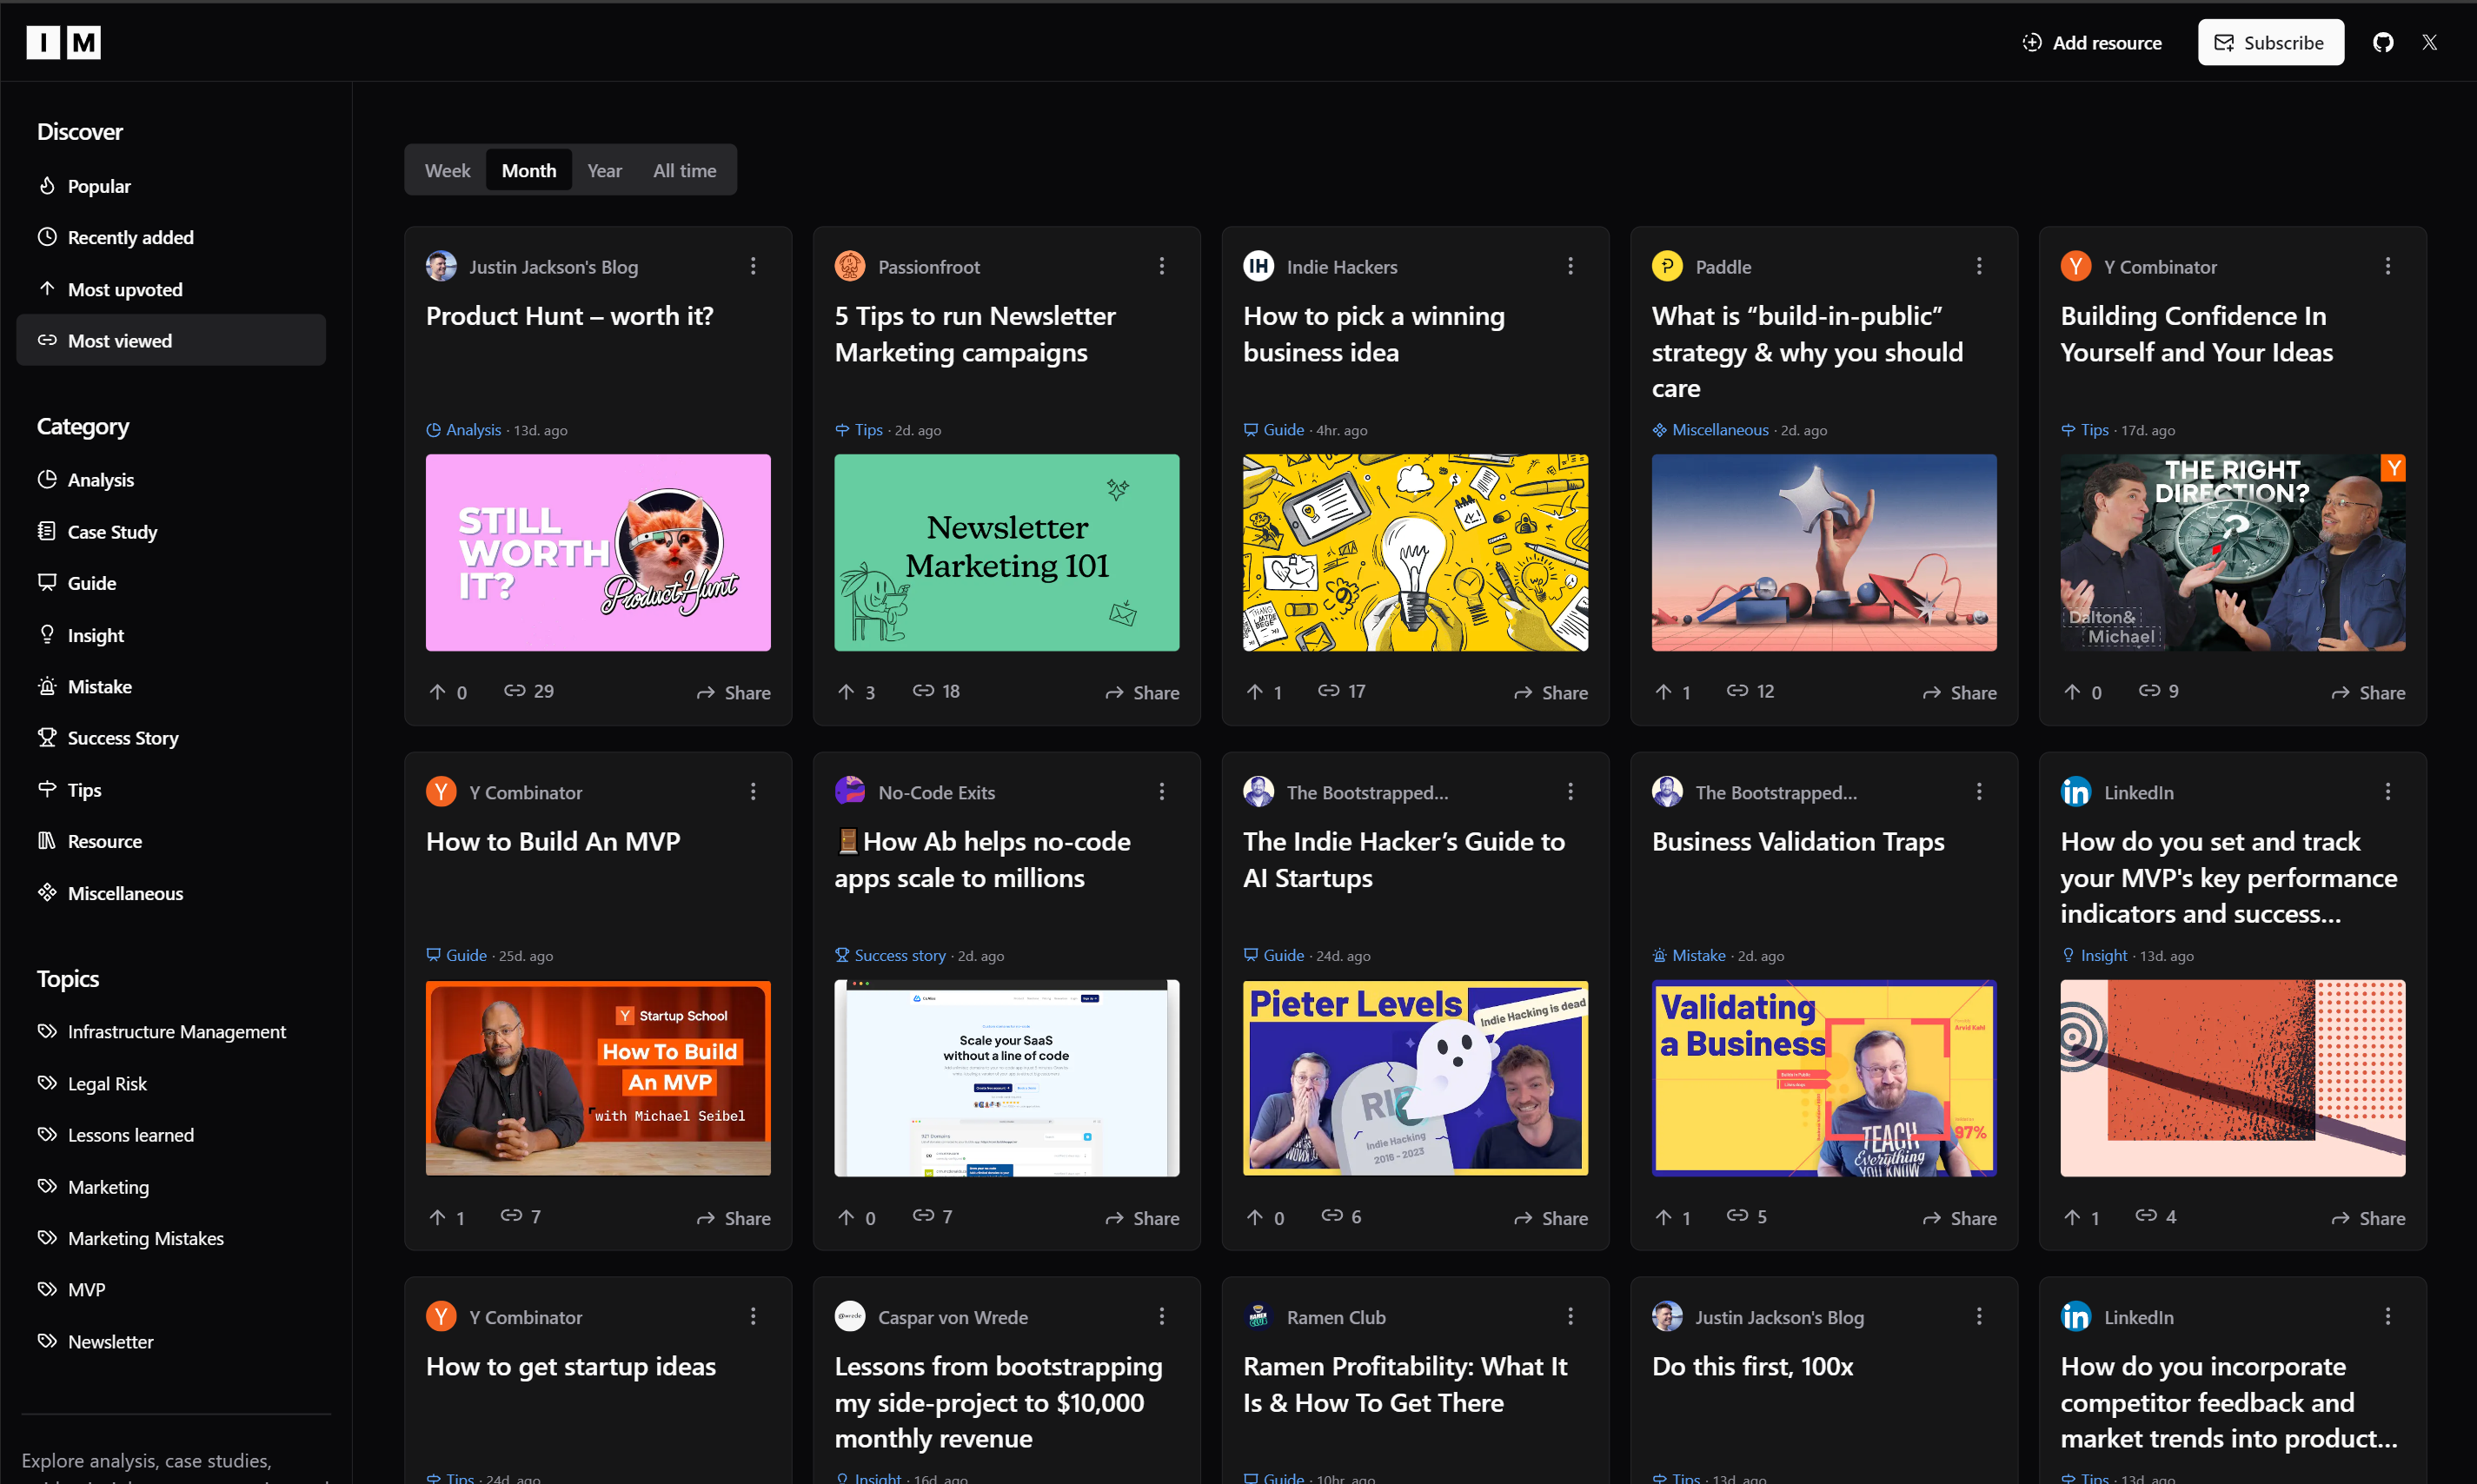Viewport: 2477px width, 1484px height.
Task: Select the Infrastructure Management topic
Action: pos(171,1031)
